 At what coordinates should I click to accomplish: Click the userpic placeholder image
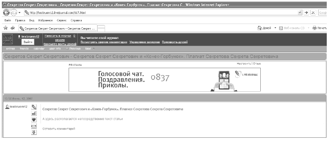coord(8,39)
